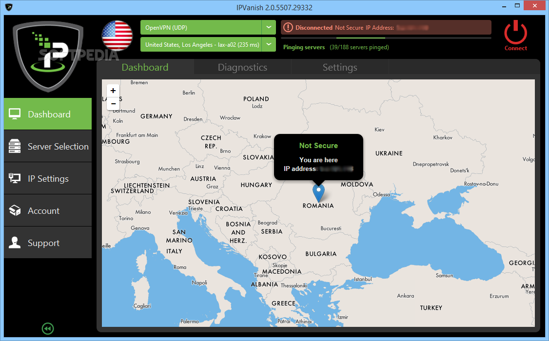Click the Account box icon
Image resolution: width=549 pixels, height=341 pixels.
coord(15,210)
